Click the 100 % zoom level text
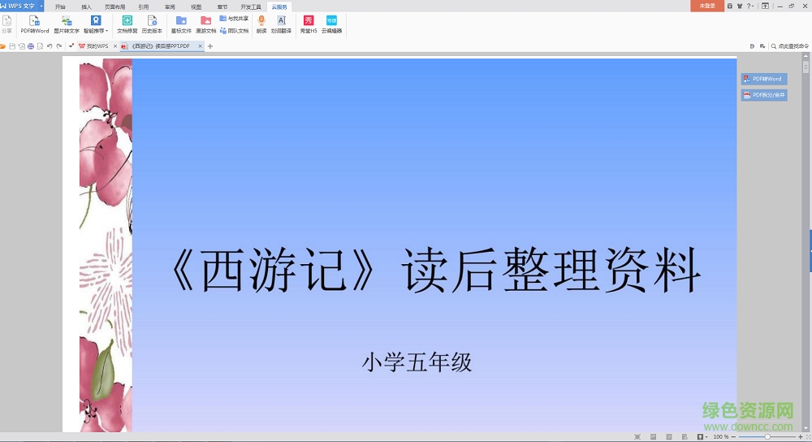Viewport: 812px width, 442px height. [721, 437]
